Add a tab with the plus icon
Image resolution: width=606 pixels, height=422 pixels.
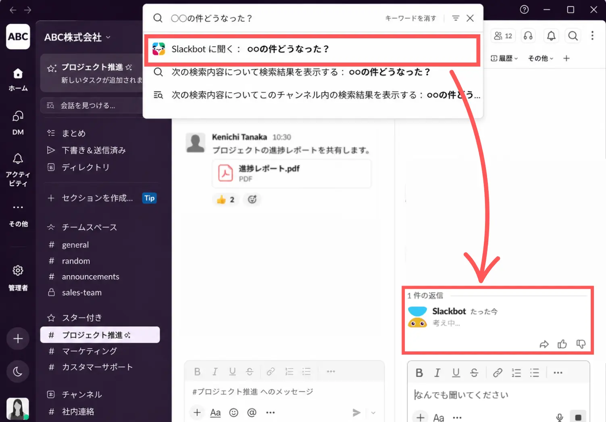(x=566, y=58)
